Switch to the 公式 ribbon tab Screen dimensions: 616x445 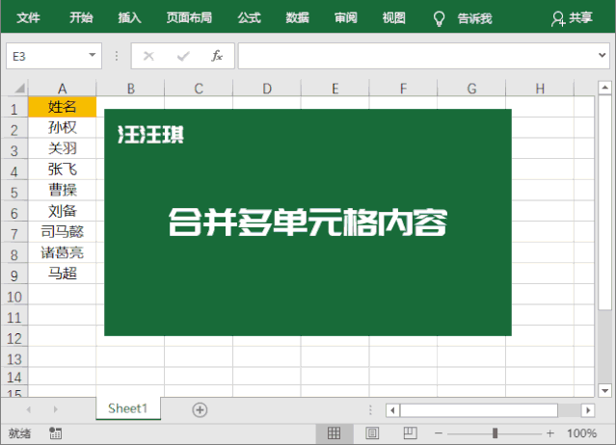click(x=249, y=18)
